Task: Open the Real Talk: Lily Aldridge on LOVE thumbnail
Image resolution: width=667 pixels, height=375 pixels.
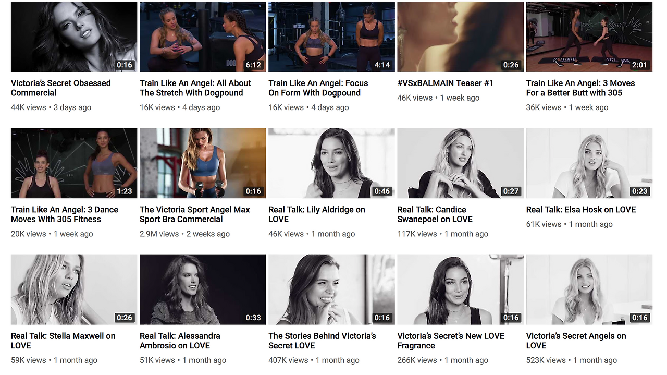Action: coord(331,163)
